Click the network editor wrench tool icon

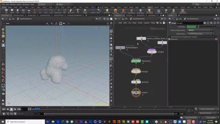click(157, 23)
